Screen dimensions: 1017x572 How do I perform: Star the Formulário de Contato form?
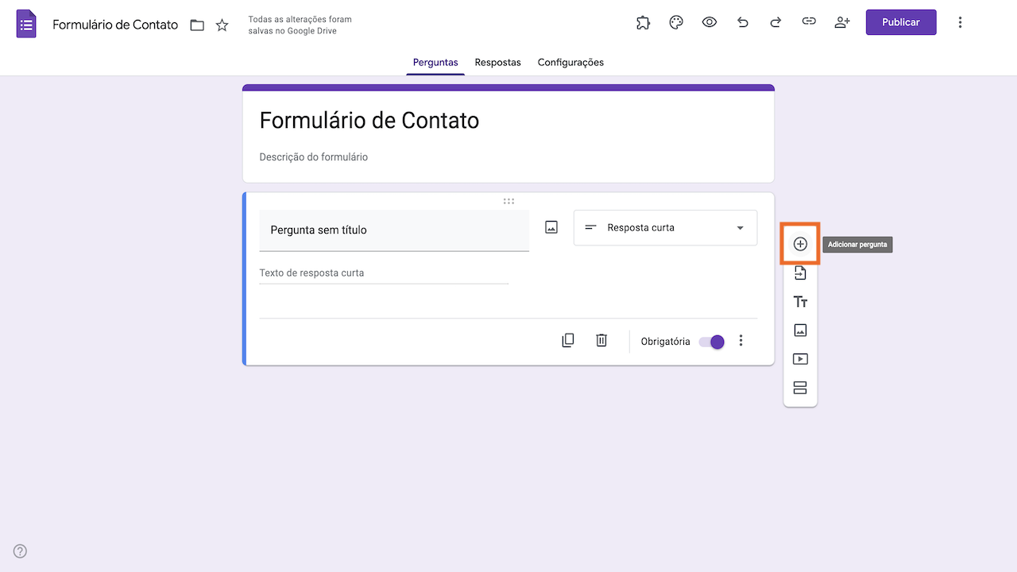pos(222,25)
